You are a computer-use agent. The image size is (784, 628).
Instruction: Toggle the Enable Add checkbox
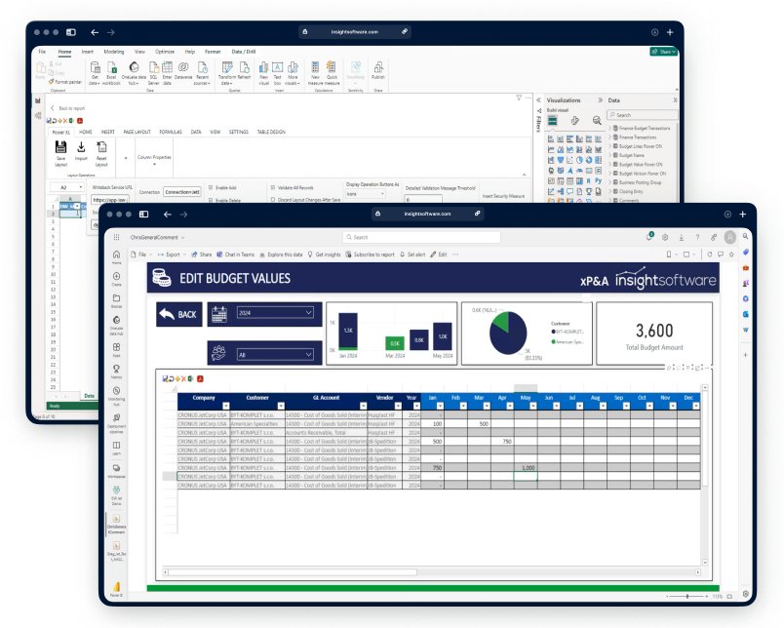[211, 187]
